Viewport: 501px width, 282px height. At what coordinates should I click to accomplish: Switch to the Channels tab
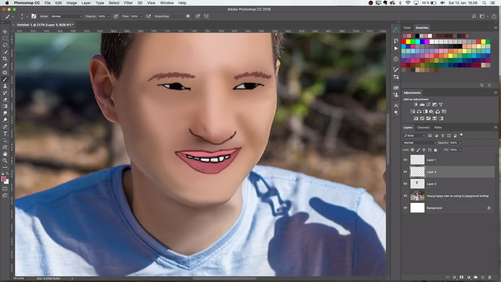424,128
